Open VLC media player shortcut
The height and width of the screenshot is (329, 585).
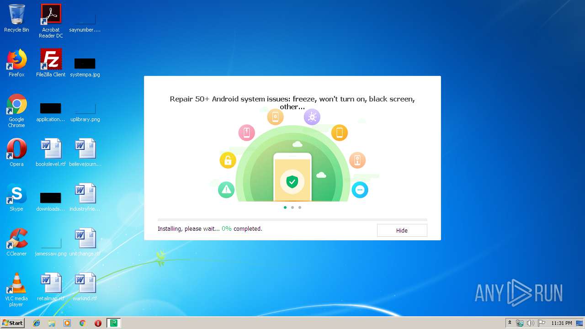pyautogui.click(x=16, y=290)
